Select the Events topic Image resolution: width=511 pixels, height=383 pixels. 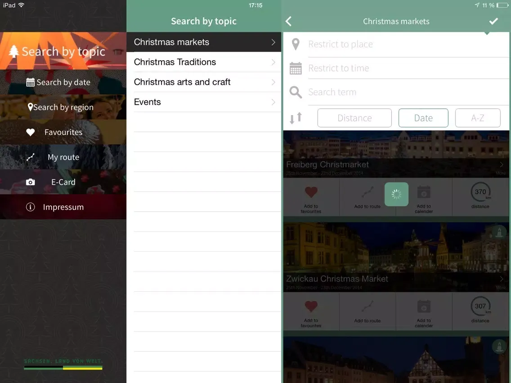click(204, 102)
